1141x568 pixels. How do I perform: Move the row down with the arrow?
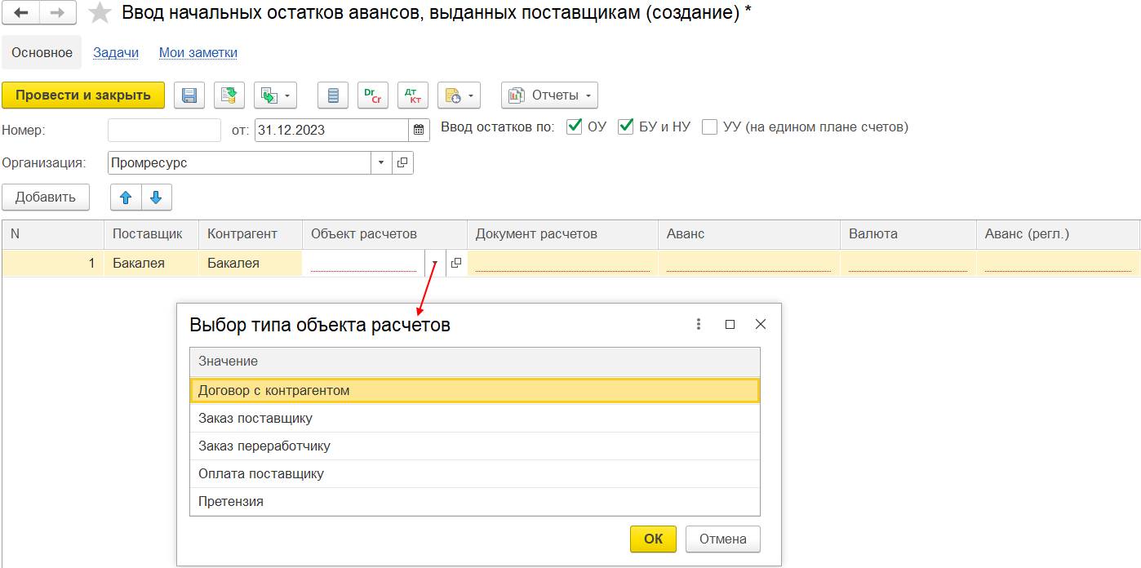(156, 197)
